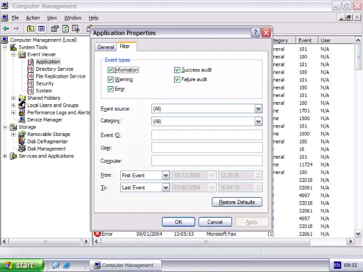Uncheck the Information event type
The width and height of the screenshot is (363, 272).
pos(110,70)
